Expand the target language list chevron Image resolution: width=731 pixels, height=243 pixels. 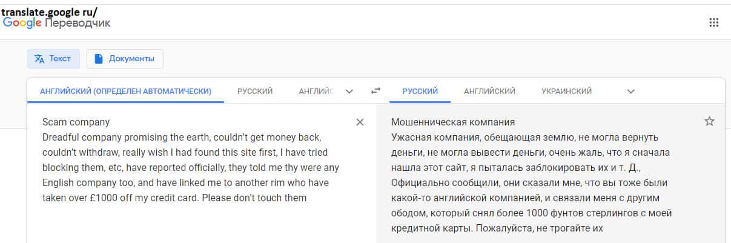pyautogui.click(x=630, y=92)
